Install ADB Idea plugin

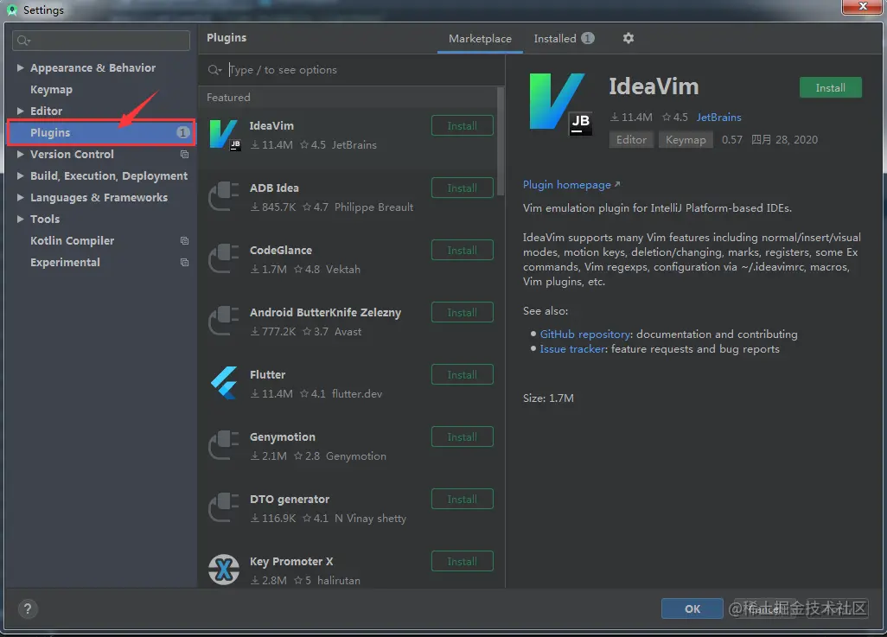[463, 188]
